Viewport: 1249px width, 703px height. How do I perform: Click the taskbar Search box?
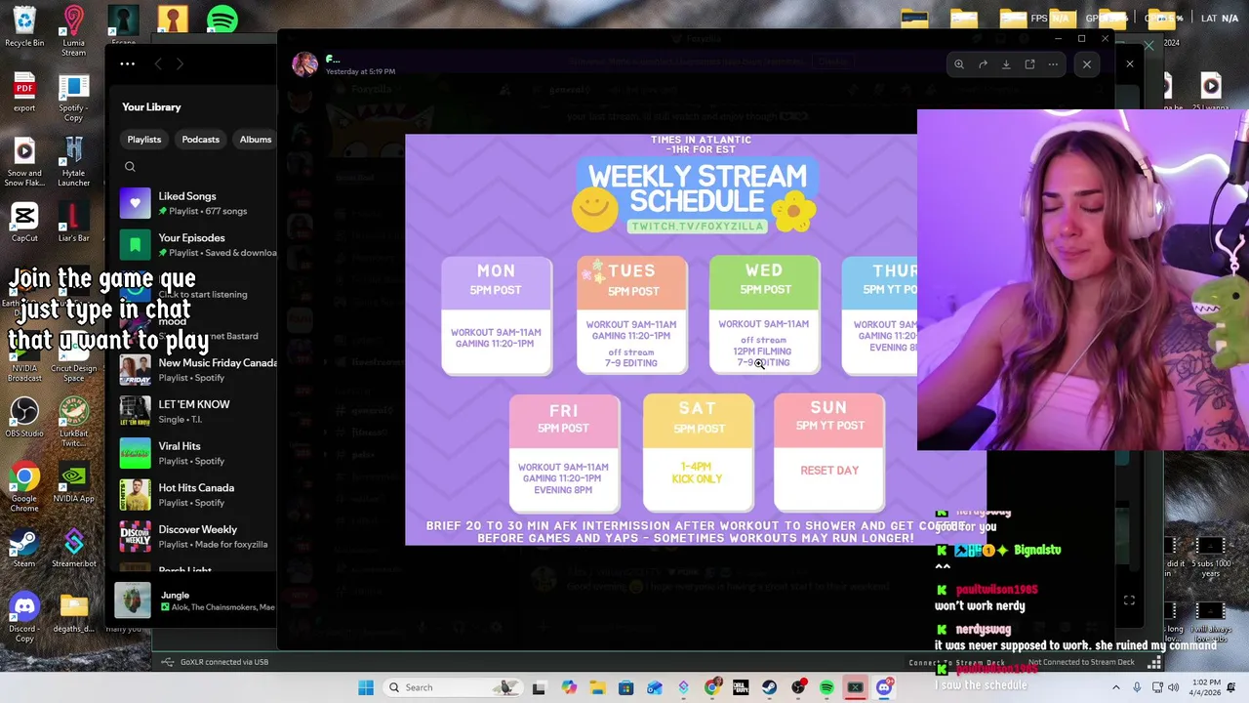[453, 687]
